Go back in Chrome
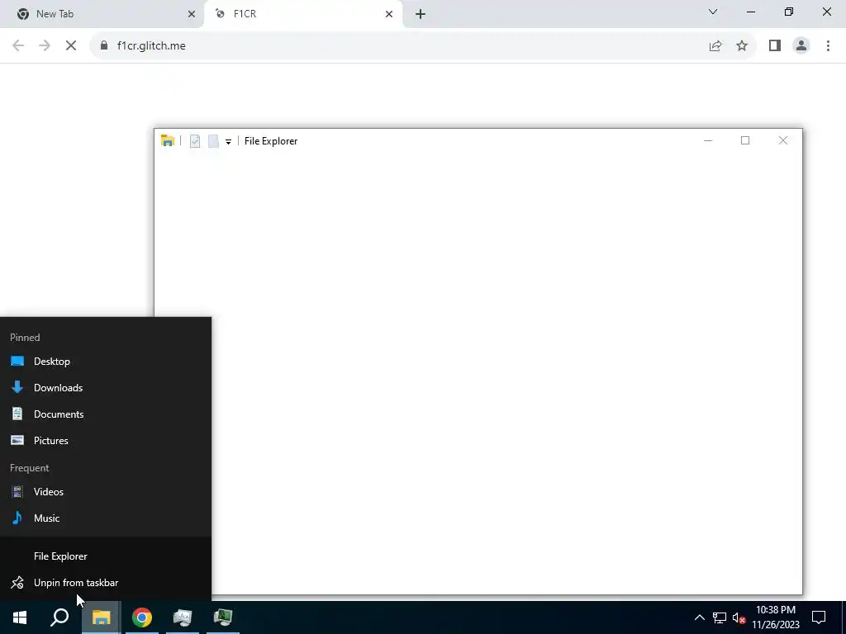The width and height of the screenshot is (846, 634). (18, 46)
